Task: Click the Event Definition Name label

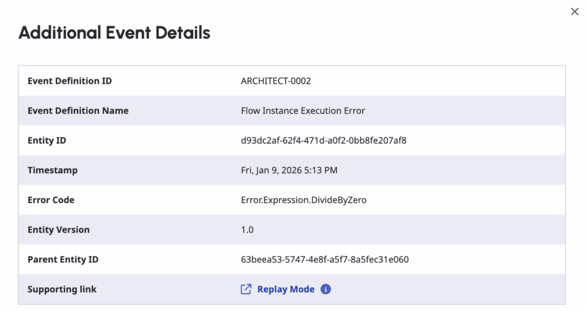Action: (78, 111)
